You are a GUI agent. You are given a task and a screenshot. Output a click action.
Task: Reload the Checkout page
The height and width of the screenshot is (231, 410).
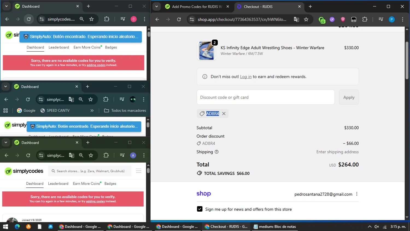pyautogui.click(x=179, y=19)
